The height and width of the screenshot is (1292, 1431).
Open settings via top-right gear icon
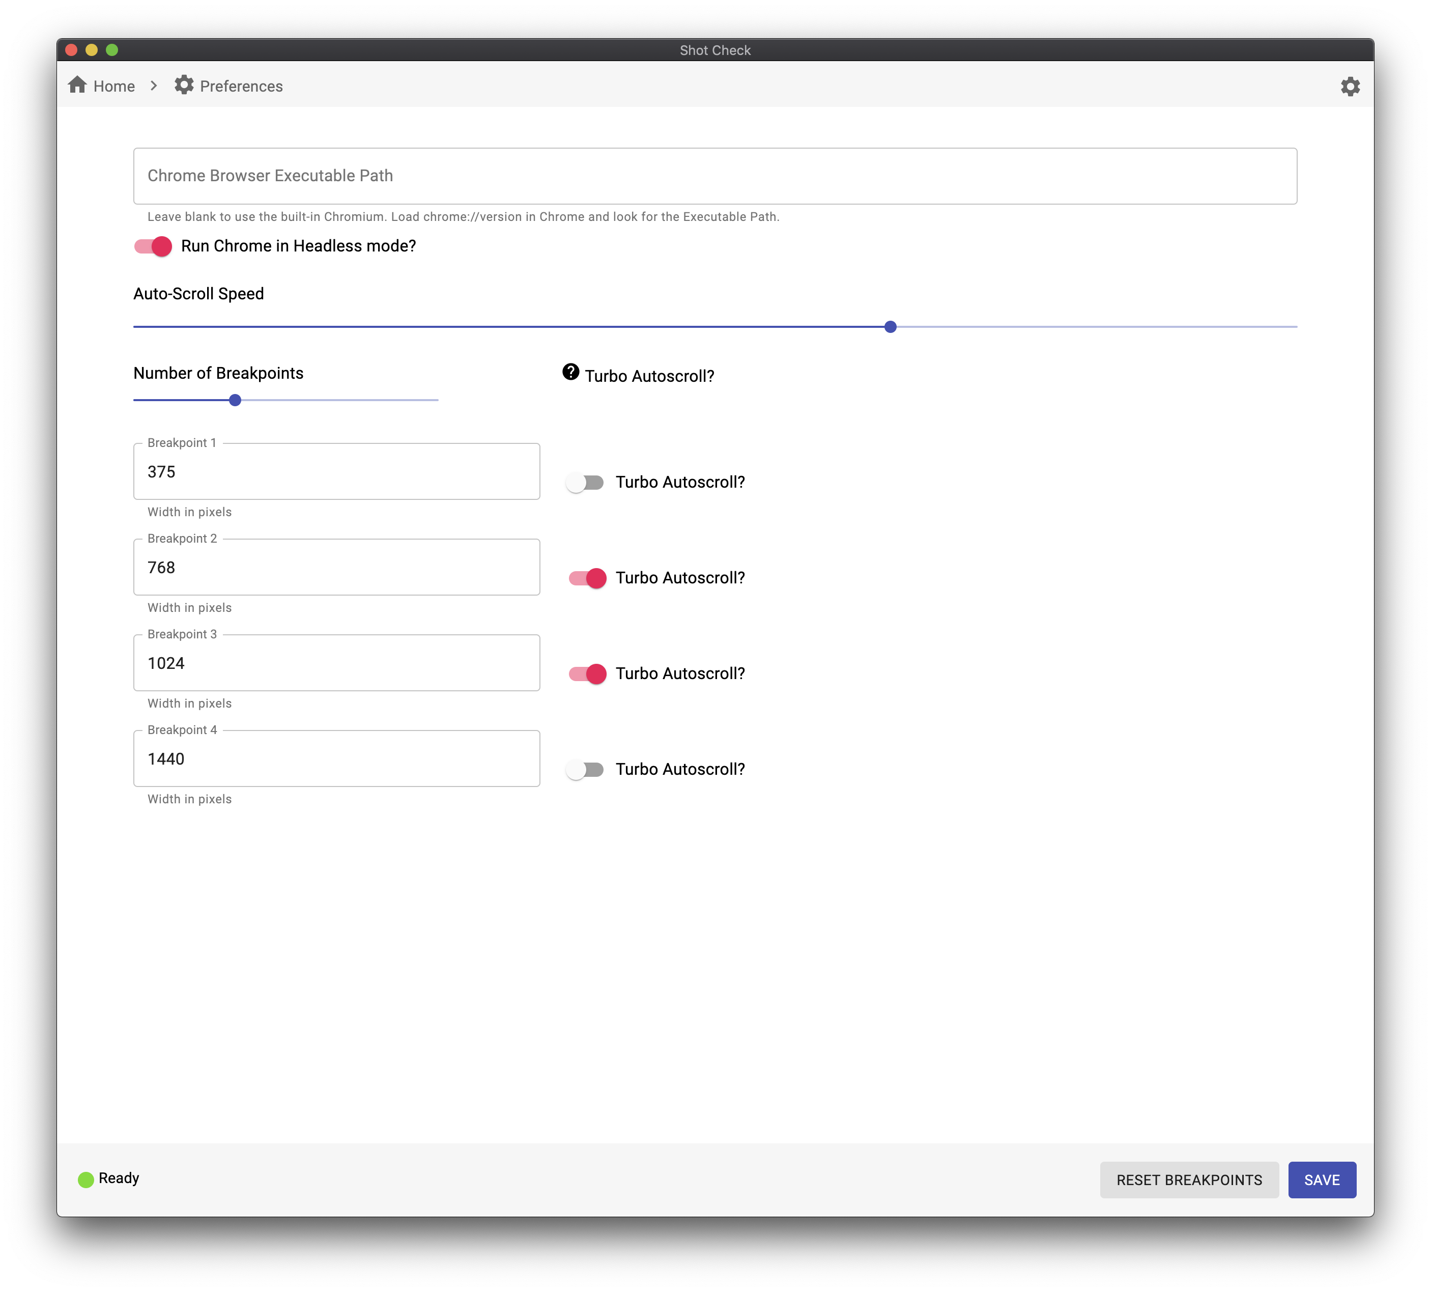[1350, 86]
